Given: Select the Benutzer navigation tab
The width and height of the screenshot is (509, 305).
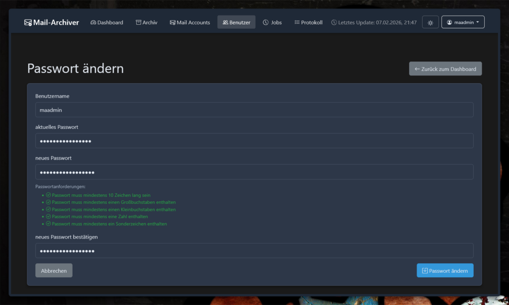Looking at the screenshot, I should pyautogui.click(x=236, y=22).
